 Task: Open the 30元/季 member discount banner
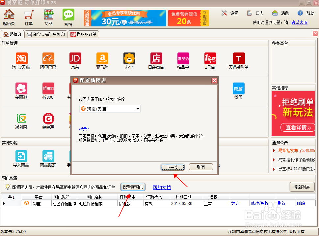pos(125,18)
